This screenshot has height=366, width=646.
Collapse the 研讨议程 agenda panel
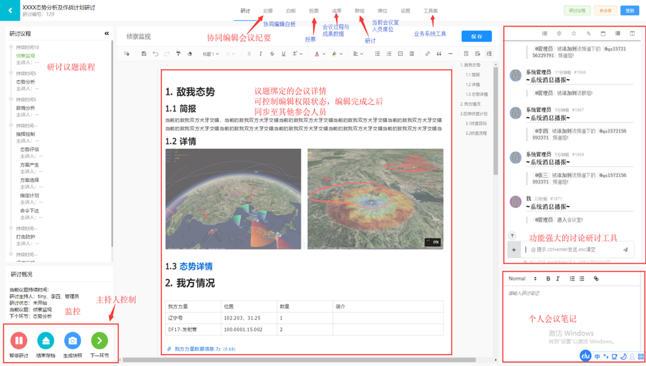(x=106, y=34)
